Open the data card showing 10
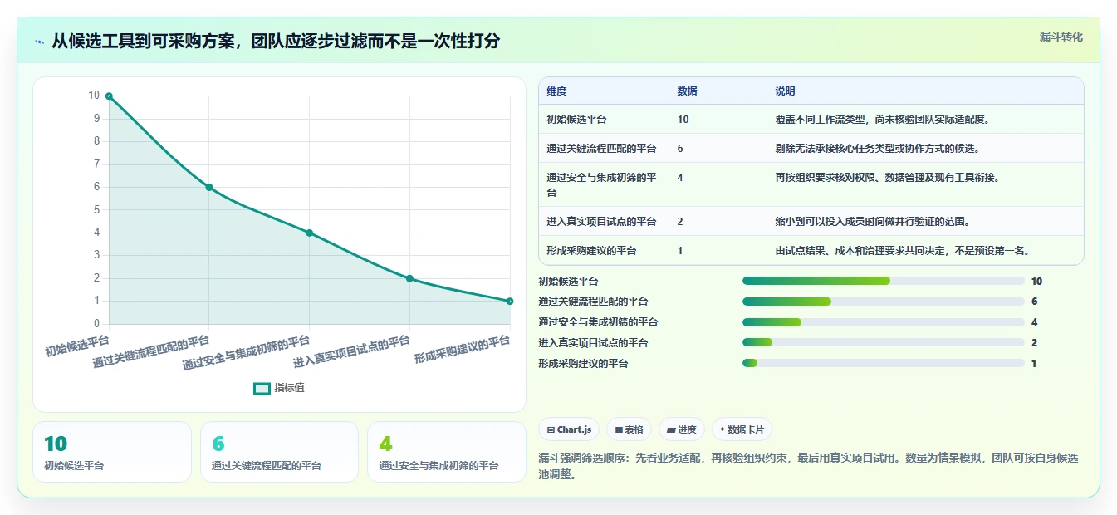The image size is (1117, 515). tap(112, 452)
